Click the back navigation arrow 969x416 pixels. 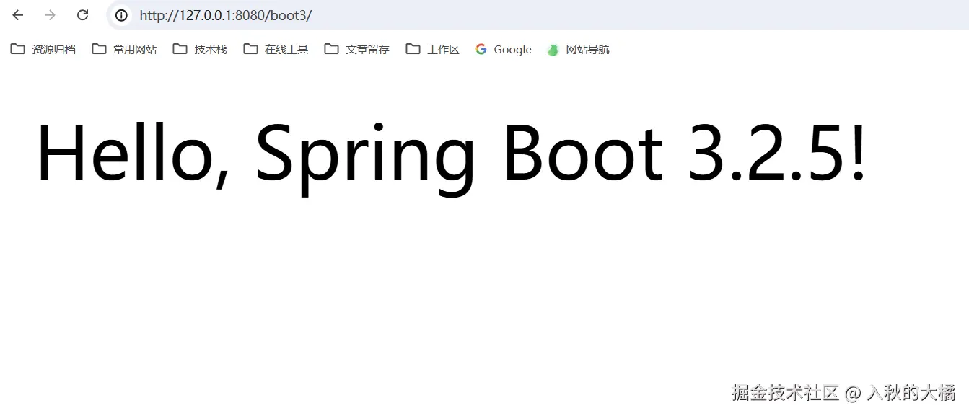(x=17, y=14)
